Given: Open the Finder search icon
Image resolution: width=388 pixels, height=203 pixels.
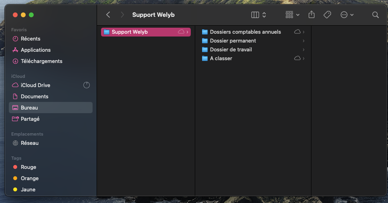Looking at the screenshot, I should click(376, 15).
